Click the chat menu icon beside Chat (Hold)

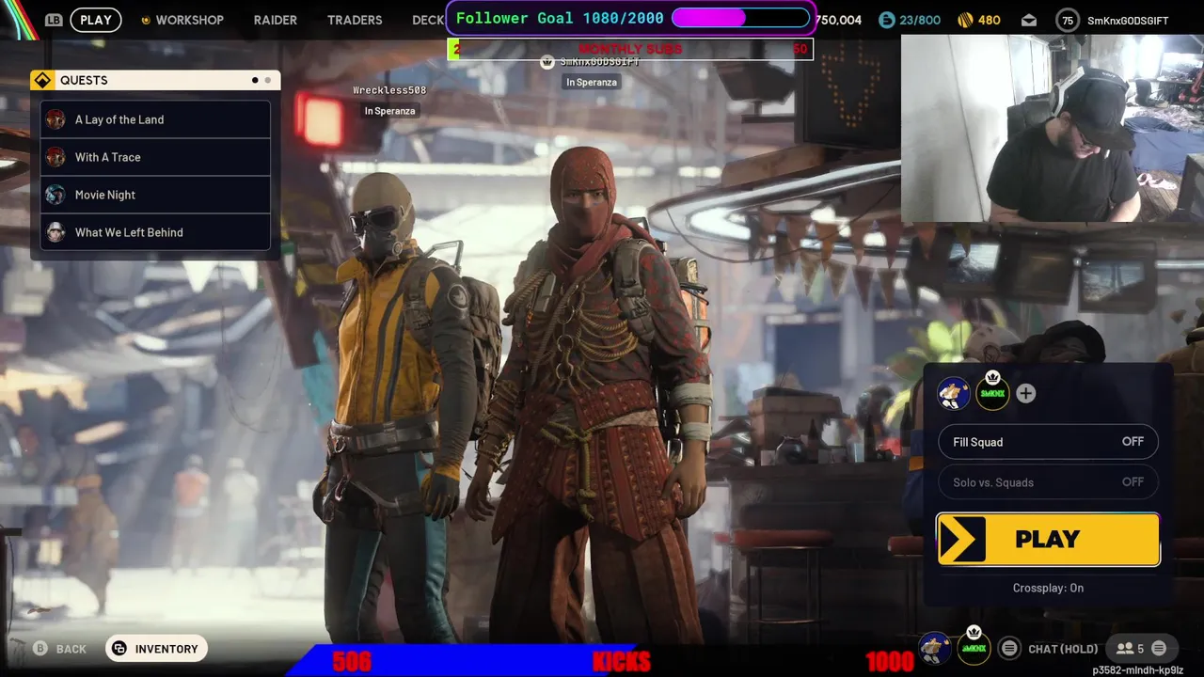pyautogui.click(x=1009, y=648)
